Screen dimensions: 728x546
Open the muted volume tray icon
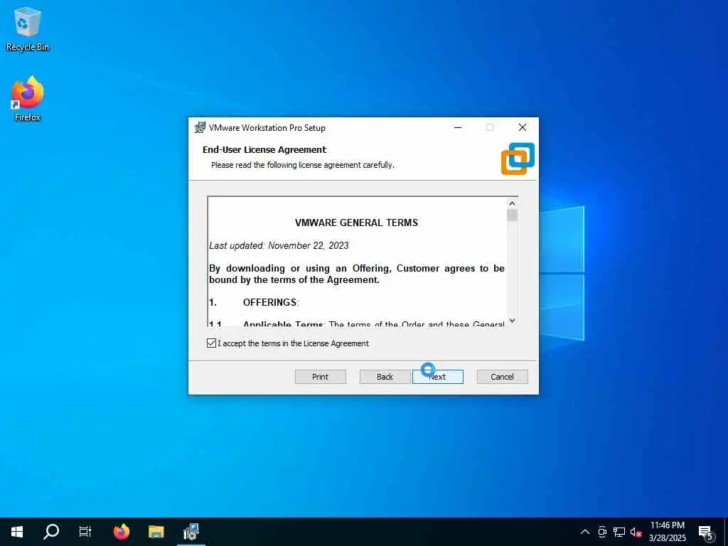[x=636, y=532]
